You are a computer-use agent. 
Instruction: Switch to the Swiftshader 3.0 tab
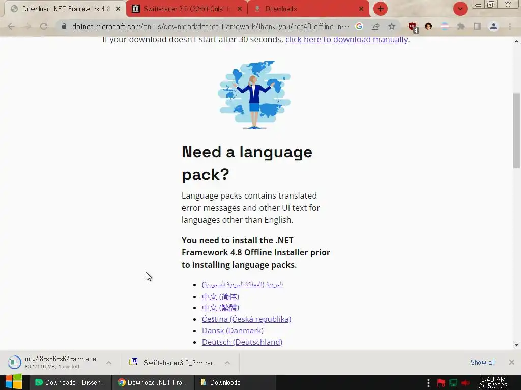(187, 9)
